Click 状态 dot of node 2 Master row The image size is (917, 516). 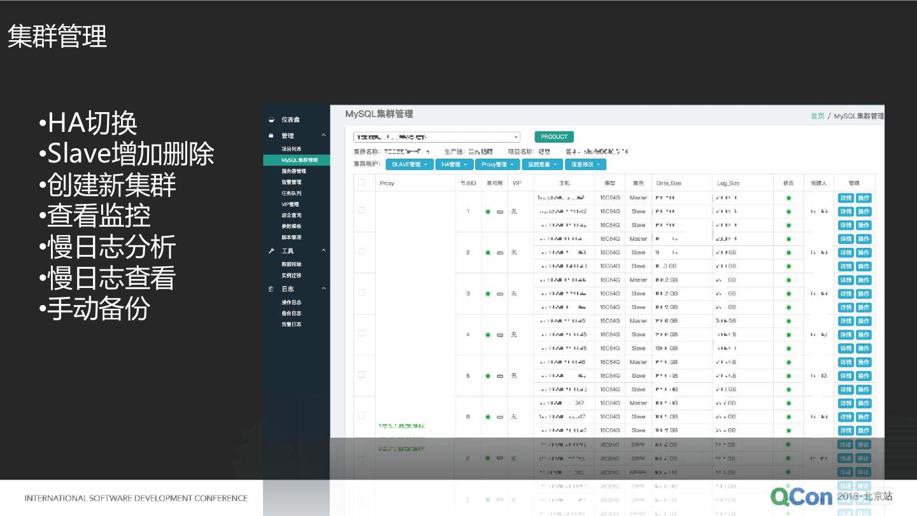coord(788,239)
